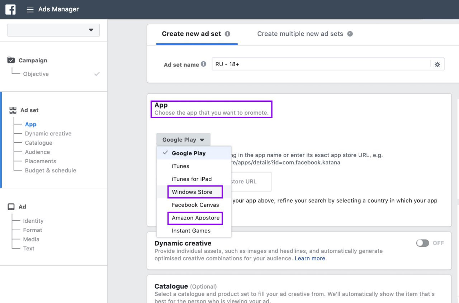The image size is (459, 303).
Task: Select App in the Ad set sidebar
Action: coord(30,124)
